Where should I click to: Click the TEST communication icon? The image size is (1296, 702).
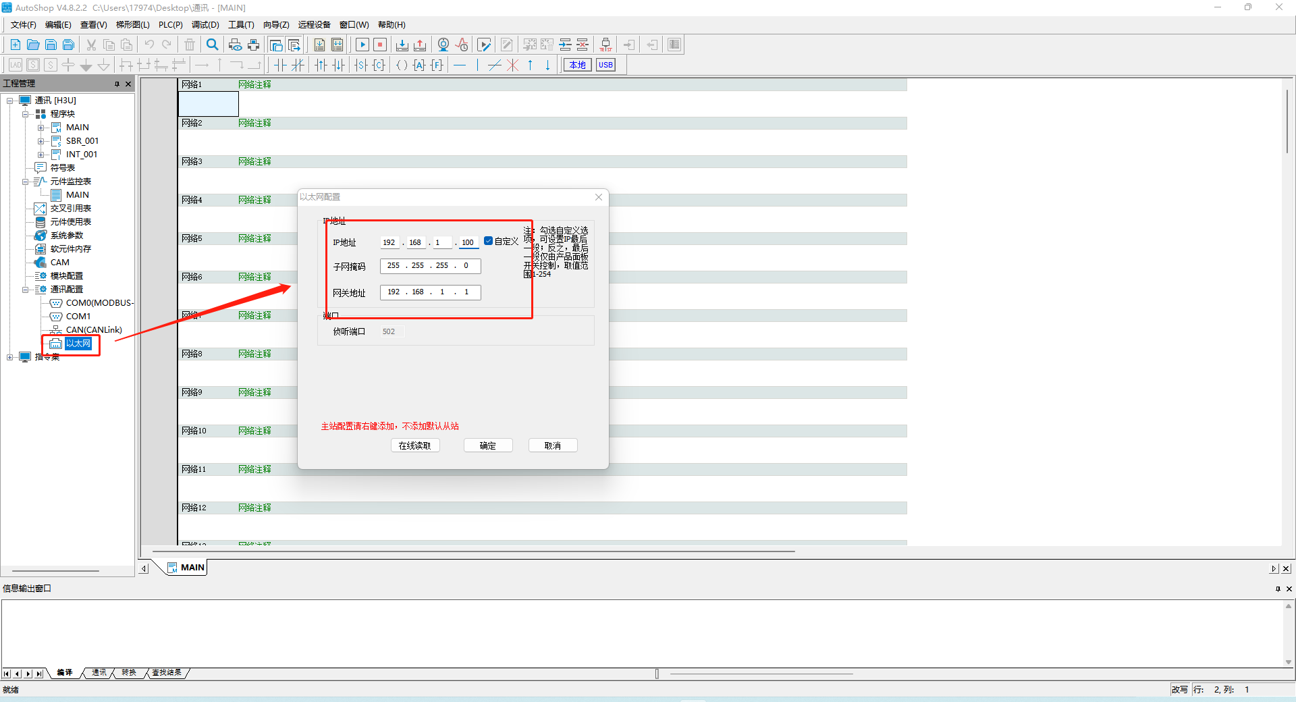pyautogui.click(x=605, y=45)
